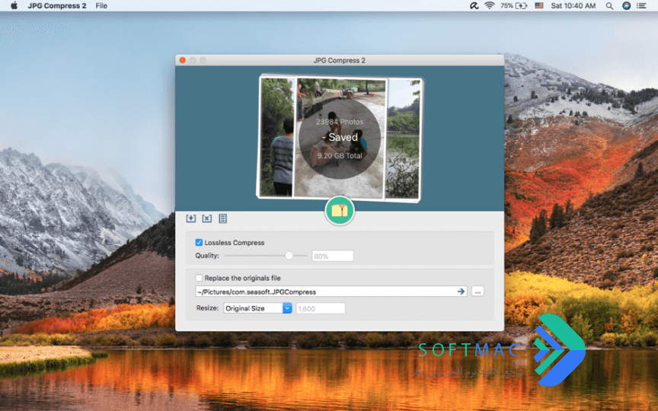The height and width of the screenshot is (411, 658).
Task: Open Notification Center icon
Action: pos(641,6)
